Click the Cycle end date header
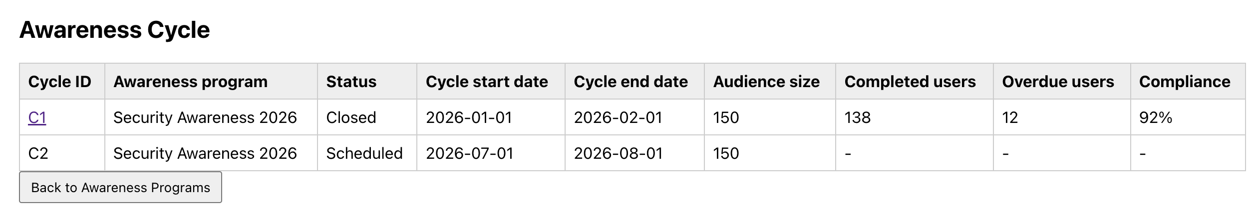Viewport: 1257px width, 220px height. 630,82
